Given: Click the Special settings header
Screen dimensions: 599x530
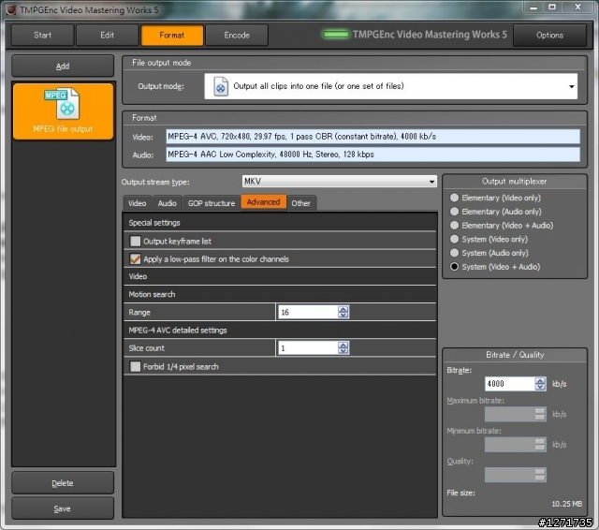Looking at the screenshot, I should [154, 223].
